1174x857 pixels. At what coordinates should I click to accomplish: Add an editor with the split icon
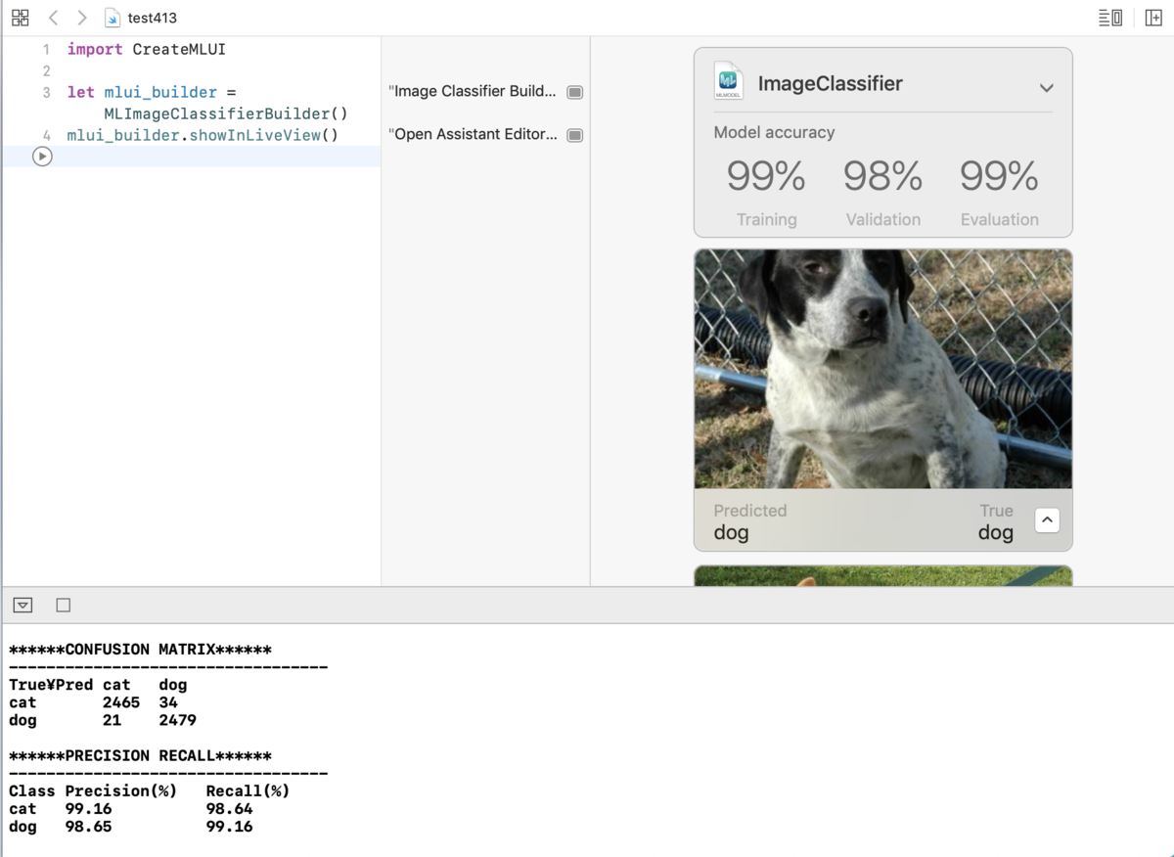pos(1153,18)
